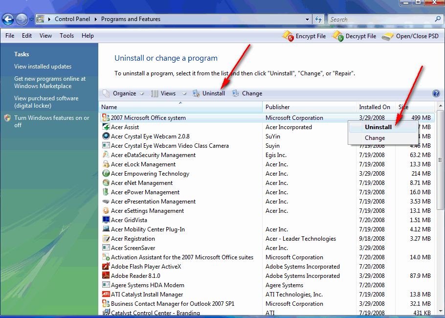
Task: Choose Uninstall from the context menu
Action: point(382,127)
